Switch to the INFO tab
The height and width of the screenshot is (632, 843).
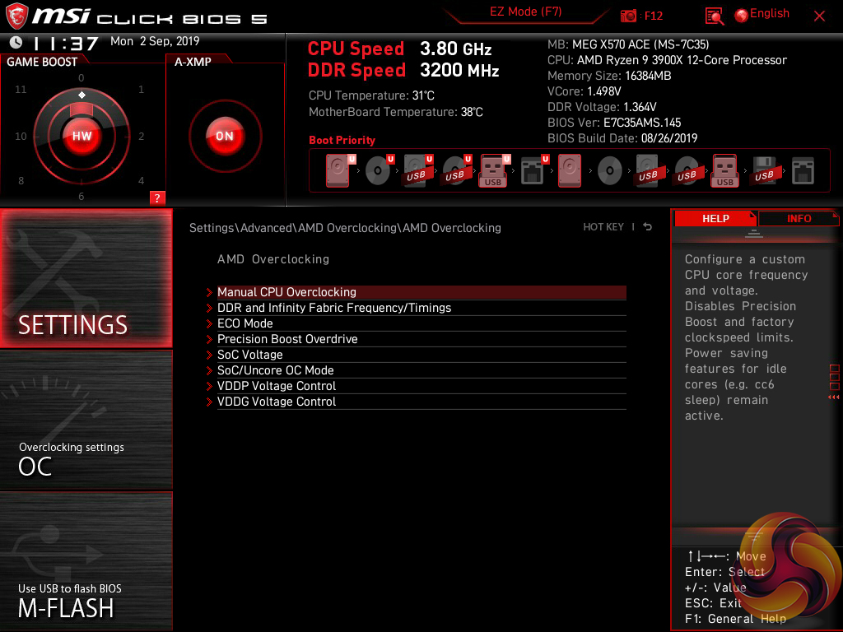click(799, 219)
